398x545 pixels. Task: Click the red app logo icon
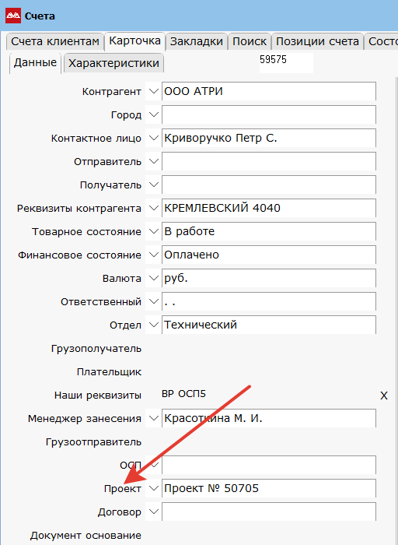[x=13, y=16]
